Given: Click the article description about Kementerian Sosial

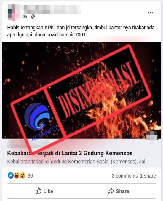Looking at the screenshot, I should pos(78,162).
